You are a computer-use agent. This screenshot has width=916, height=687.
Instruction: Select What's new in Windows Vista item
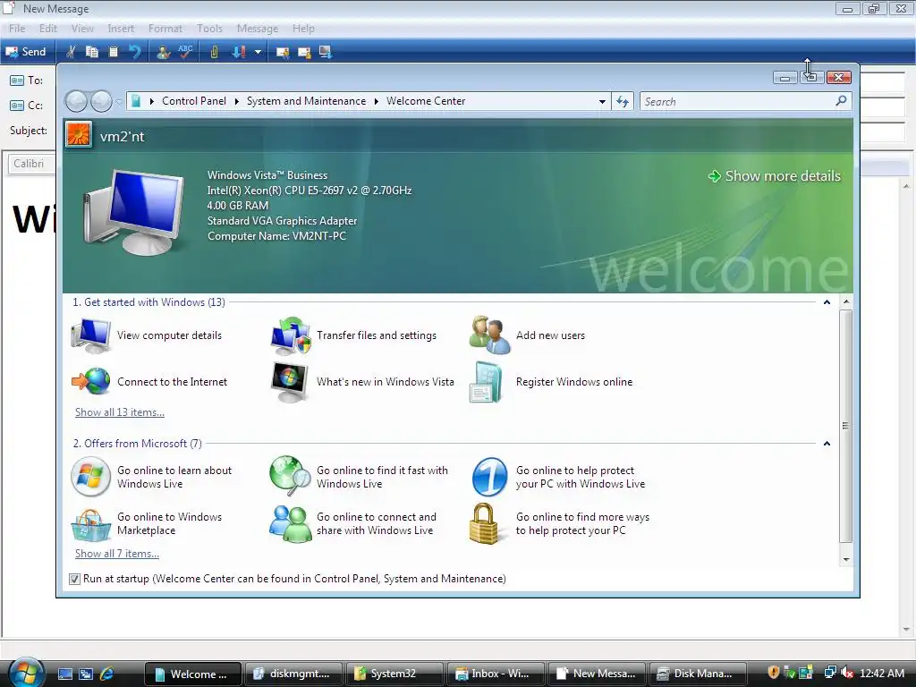coord(362,381)
